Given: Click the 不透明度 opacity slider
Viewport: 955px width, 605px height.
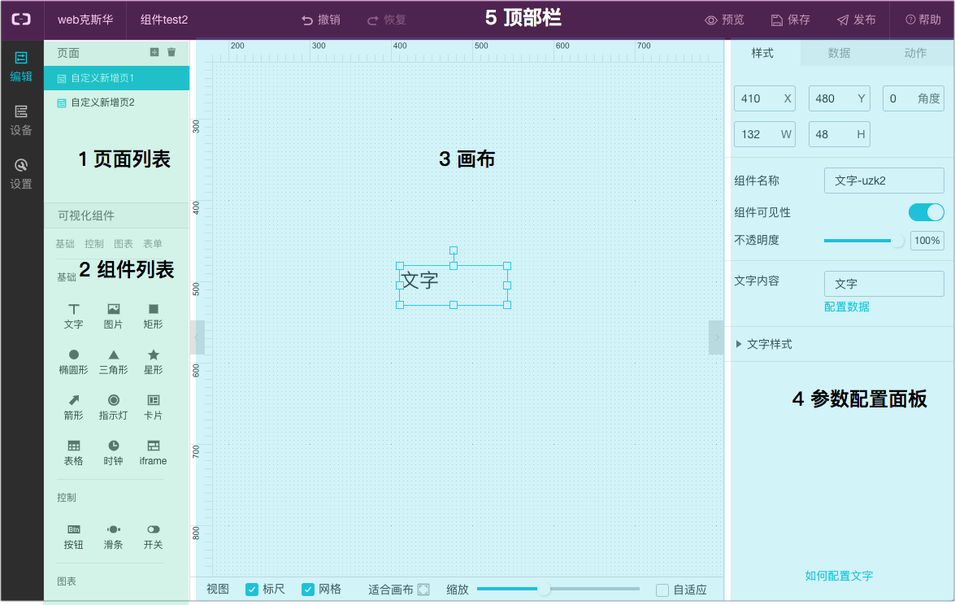Looking at the screenshot, I should tap(861, 241).
